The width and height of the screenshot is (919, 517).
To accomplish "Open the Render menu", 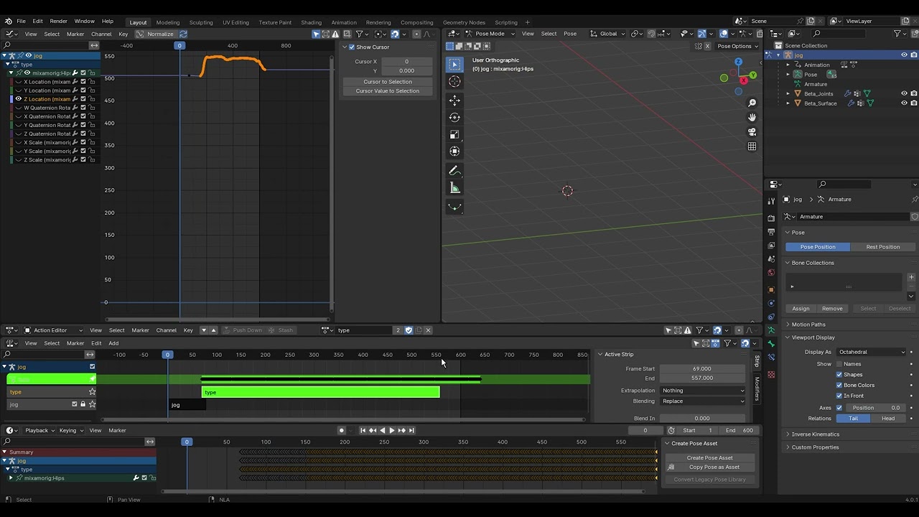I will pyautogui.click(x=58, y=22).
